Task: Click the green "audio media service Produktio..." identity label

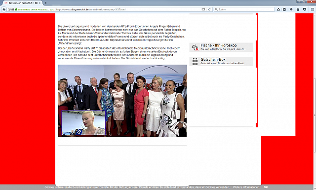Action: [34, 9]
